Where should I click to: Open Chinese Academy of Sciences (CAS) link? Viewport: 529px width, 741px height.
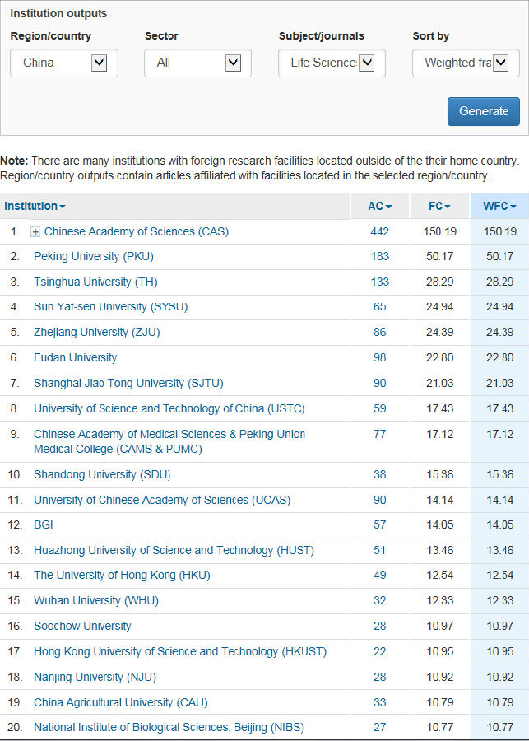coord(137,231)
